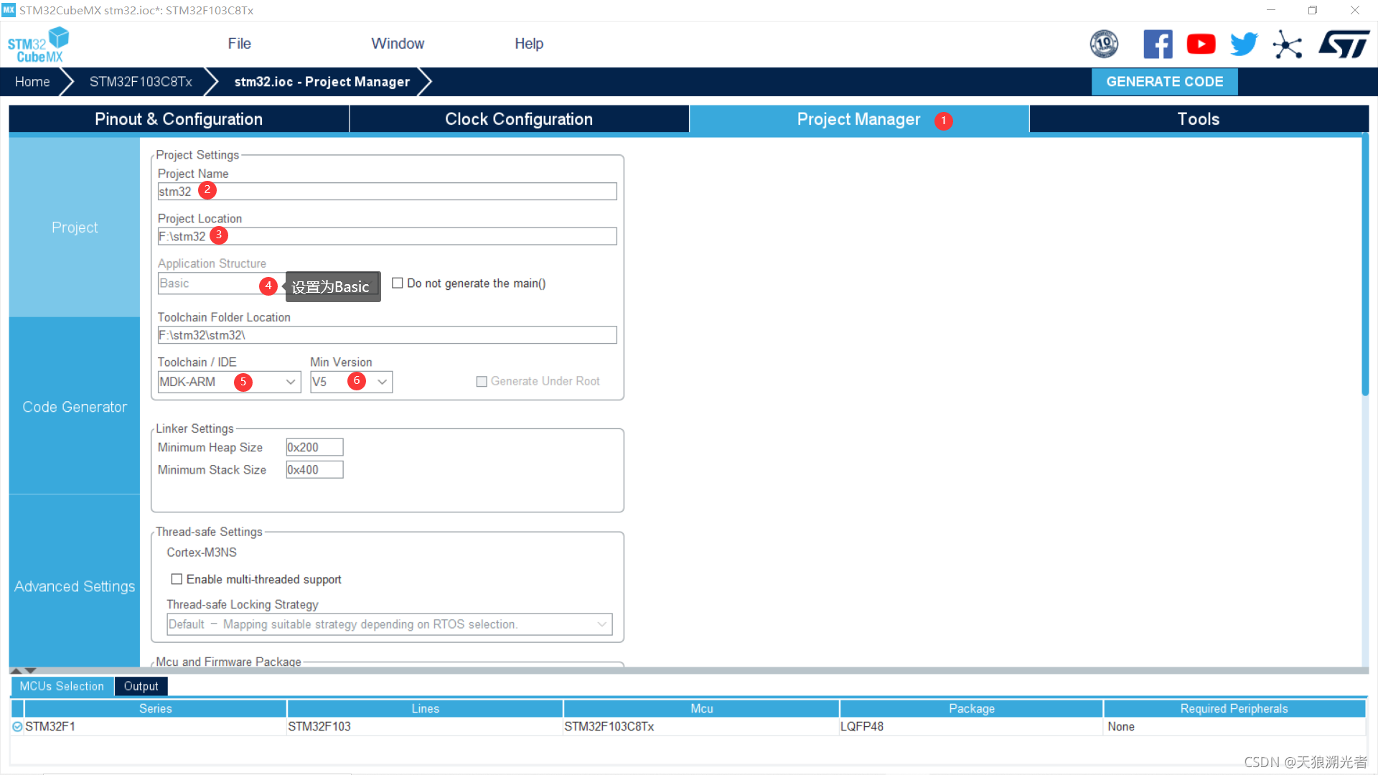The width and height of the screenshot is (1378, 775).
Task: Toggle Generate Under Root checkbox
Action: tap(482, 382)
